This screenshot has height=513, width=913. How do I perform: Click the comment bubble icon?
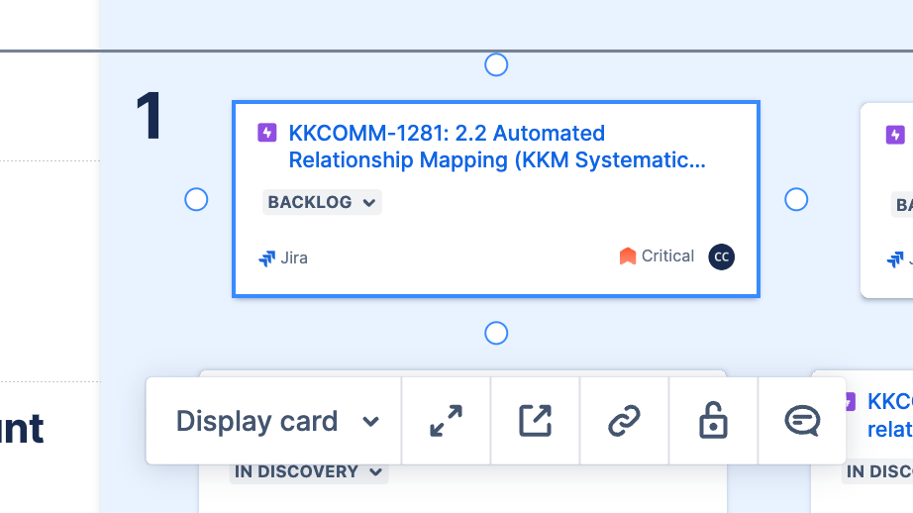pyautogui.click(x=802, y=421)
